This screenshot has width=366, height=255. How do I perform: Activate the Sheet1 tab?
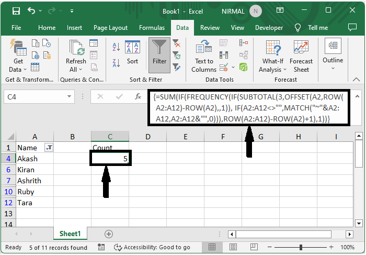pyautogui.click(x=70, y=234)
